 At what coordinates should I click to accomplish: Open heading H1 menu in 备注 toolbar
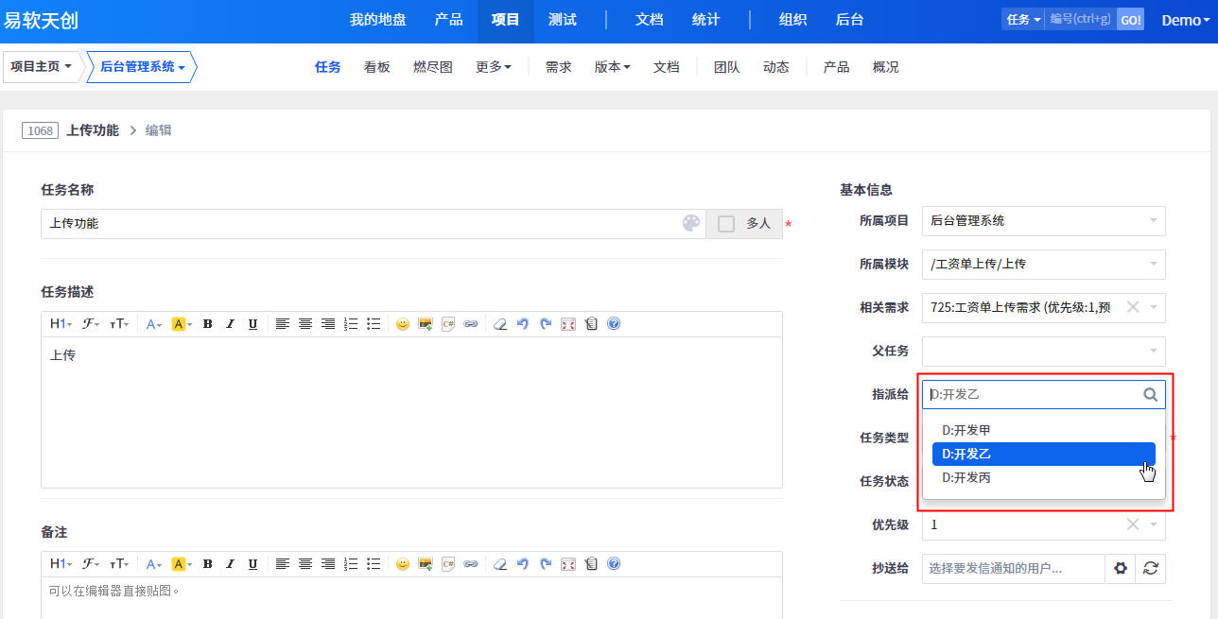point(61,564)
